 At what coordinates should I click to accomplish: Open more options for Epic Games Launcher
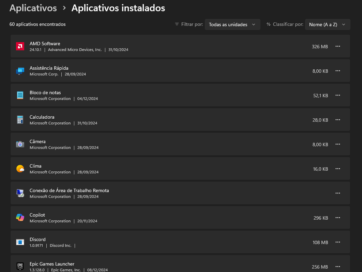click(x=338, y=267)
